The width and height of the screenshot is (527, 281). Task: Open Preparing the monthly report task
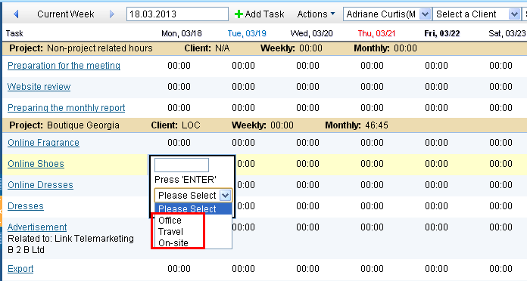(66, 107)
